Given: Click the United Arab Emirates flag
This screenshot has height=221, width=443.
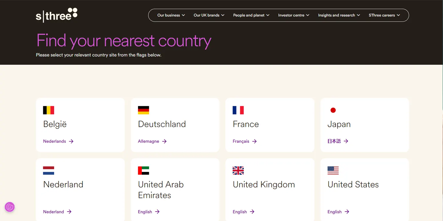Looking at the screenshot, I should click(143, 170).
